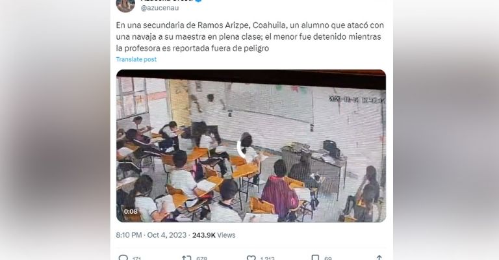Click the 678 reposts count
The height and width of the screenshot is (260, 499).
[x=202, y=258]
